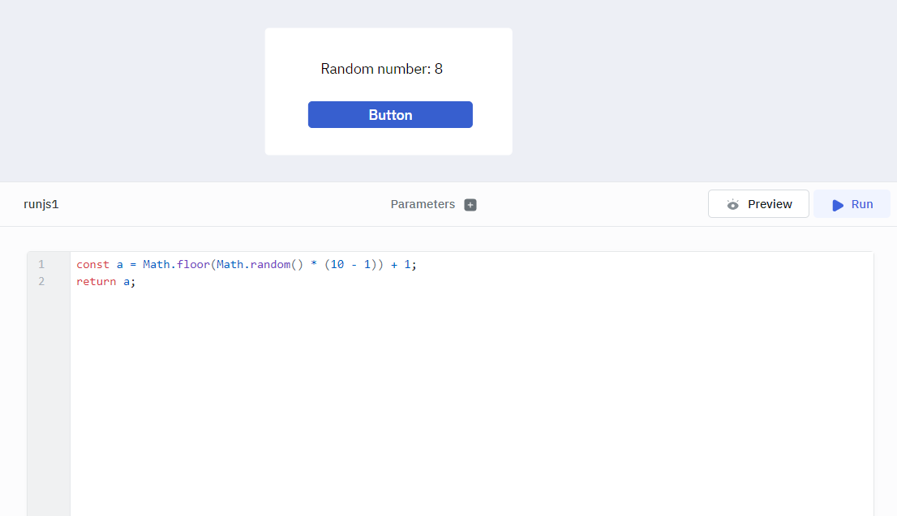Select the runjs1 query name
This screenshot has width=897, height=516.
[41, 204]
